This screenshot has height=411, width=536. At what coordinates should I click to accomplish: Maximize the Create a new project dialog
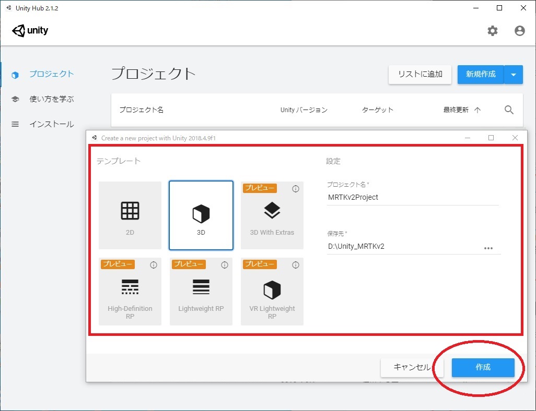click(x=491, y=138)
